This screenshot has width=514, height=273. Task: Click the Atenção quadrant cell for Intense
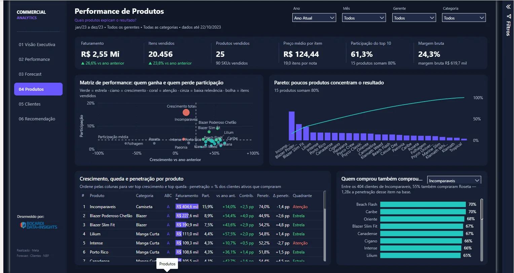tap(300, 243)
